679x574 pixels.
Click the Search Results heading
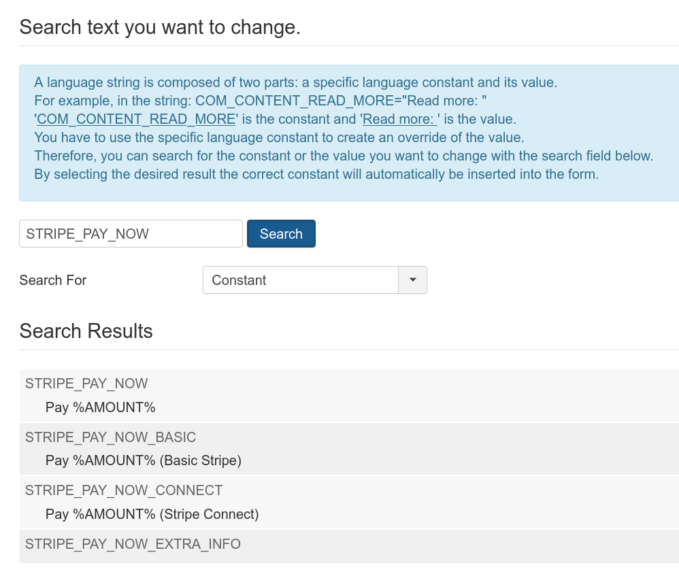point(86,331)
